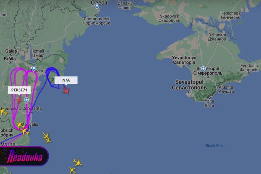Click the yellow aircraft pair off Mangalia coast

click(47, 138)
